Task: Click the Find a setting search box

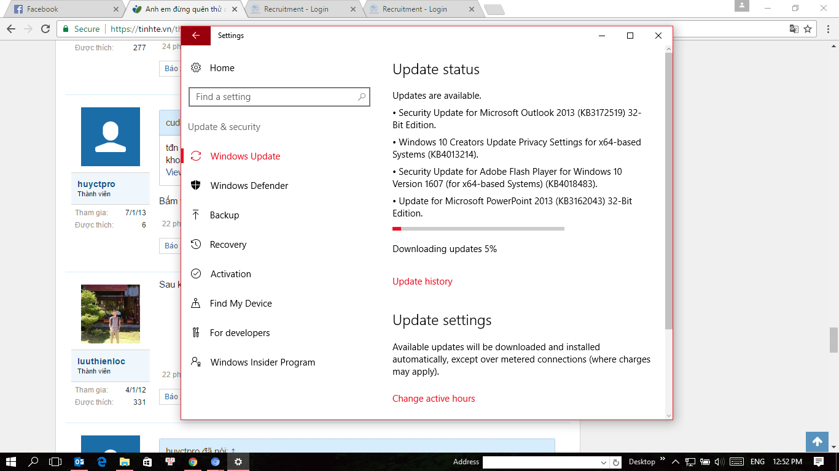Action: click(279, 97)
